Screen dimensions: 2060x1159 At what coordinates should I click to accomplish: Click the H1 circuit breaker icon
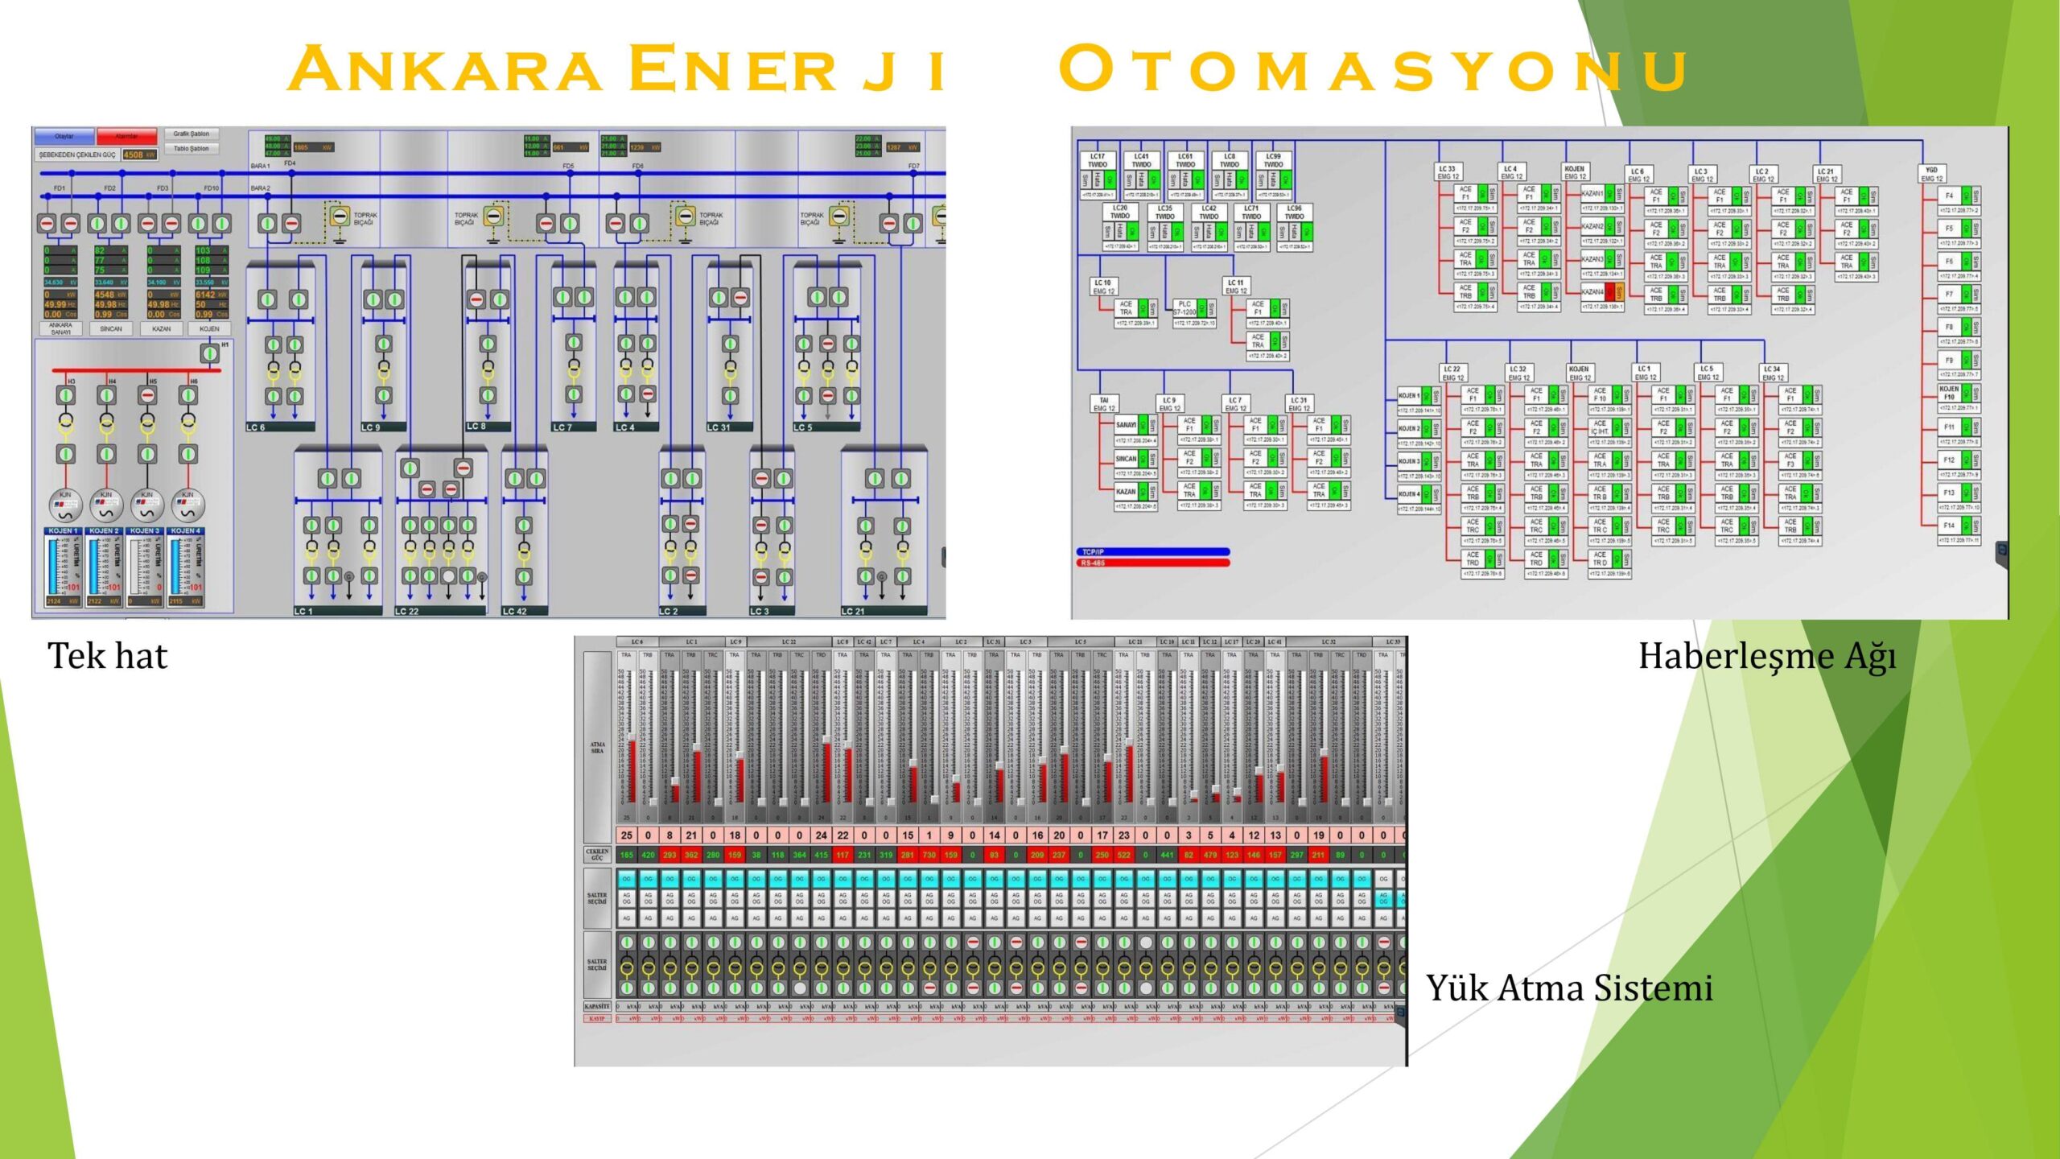pyautogui.click(x=209, y=353)
